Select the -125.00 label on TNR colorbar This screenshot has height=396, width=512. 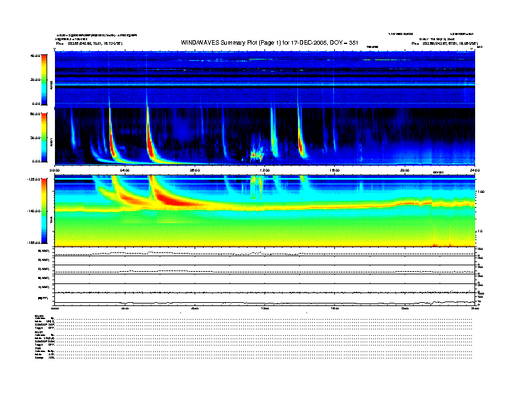tap(34, 179)
